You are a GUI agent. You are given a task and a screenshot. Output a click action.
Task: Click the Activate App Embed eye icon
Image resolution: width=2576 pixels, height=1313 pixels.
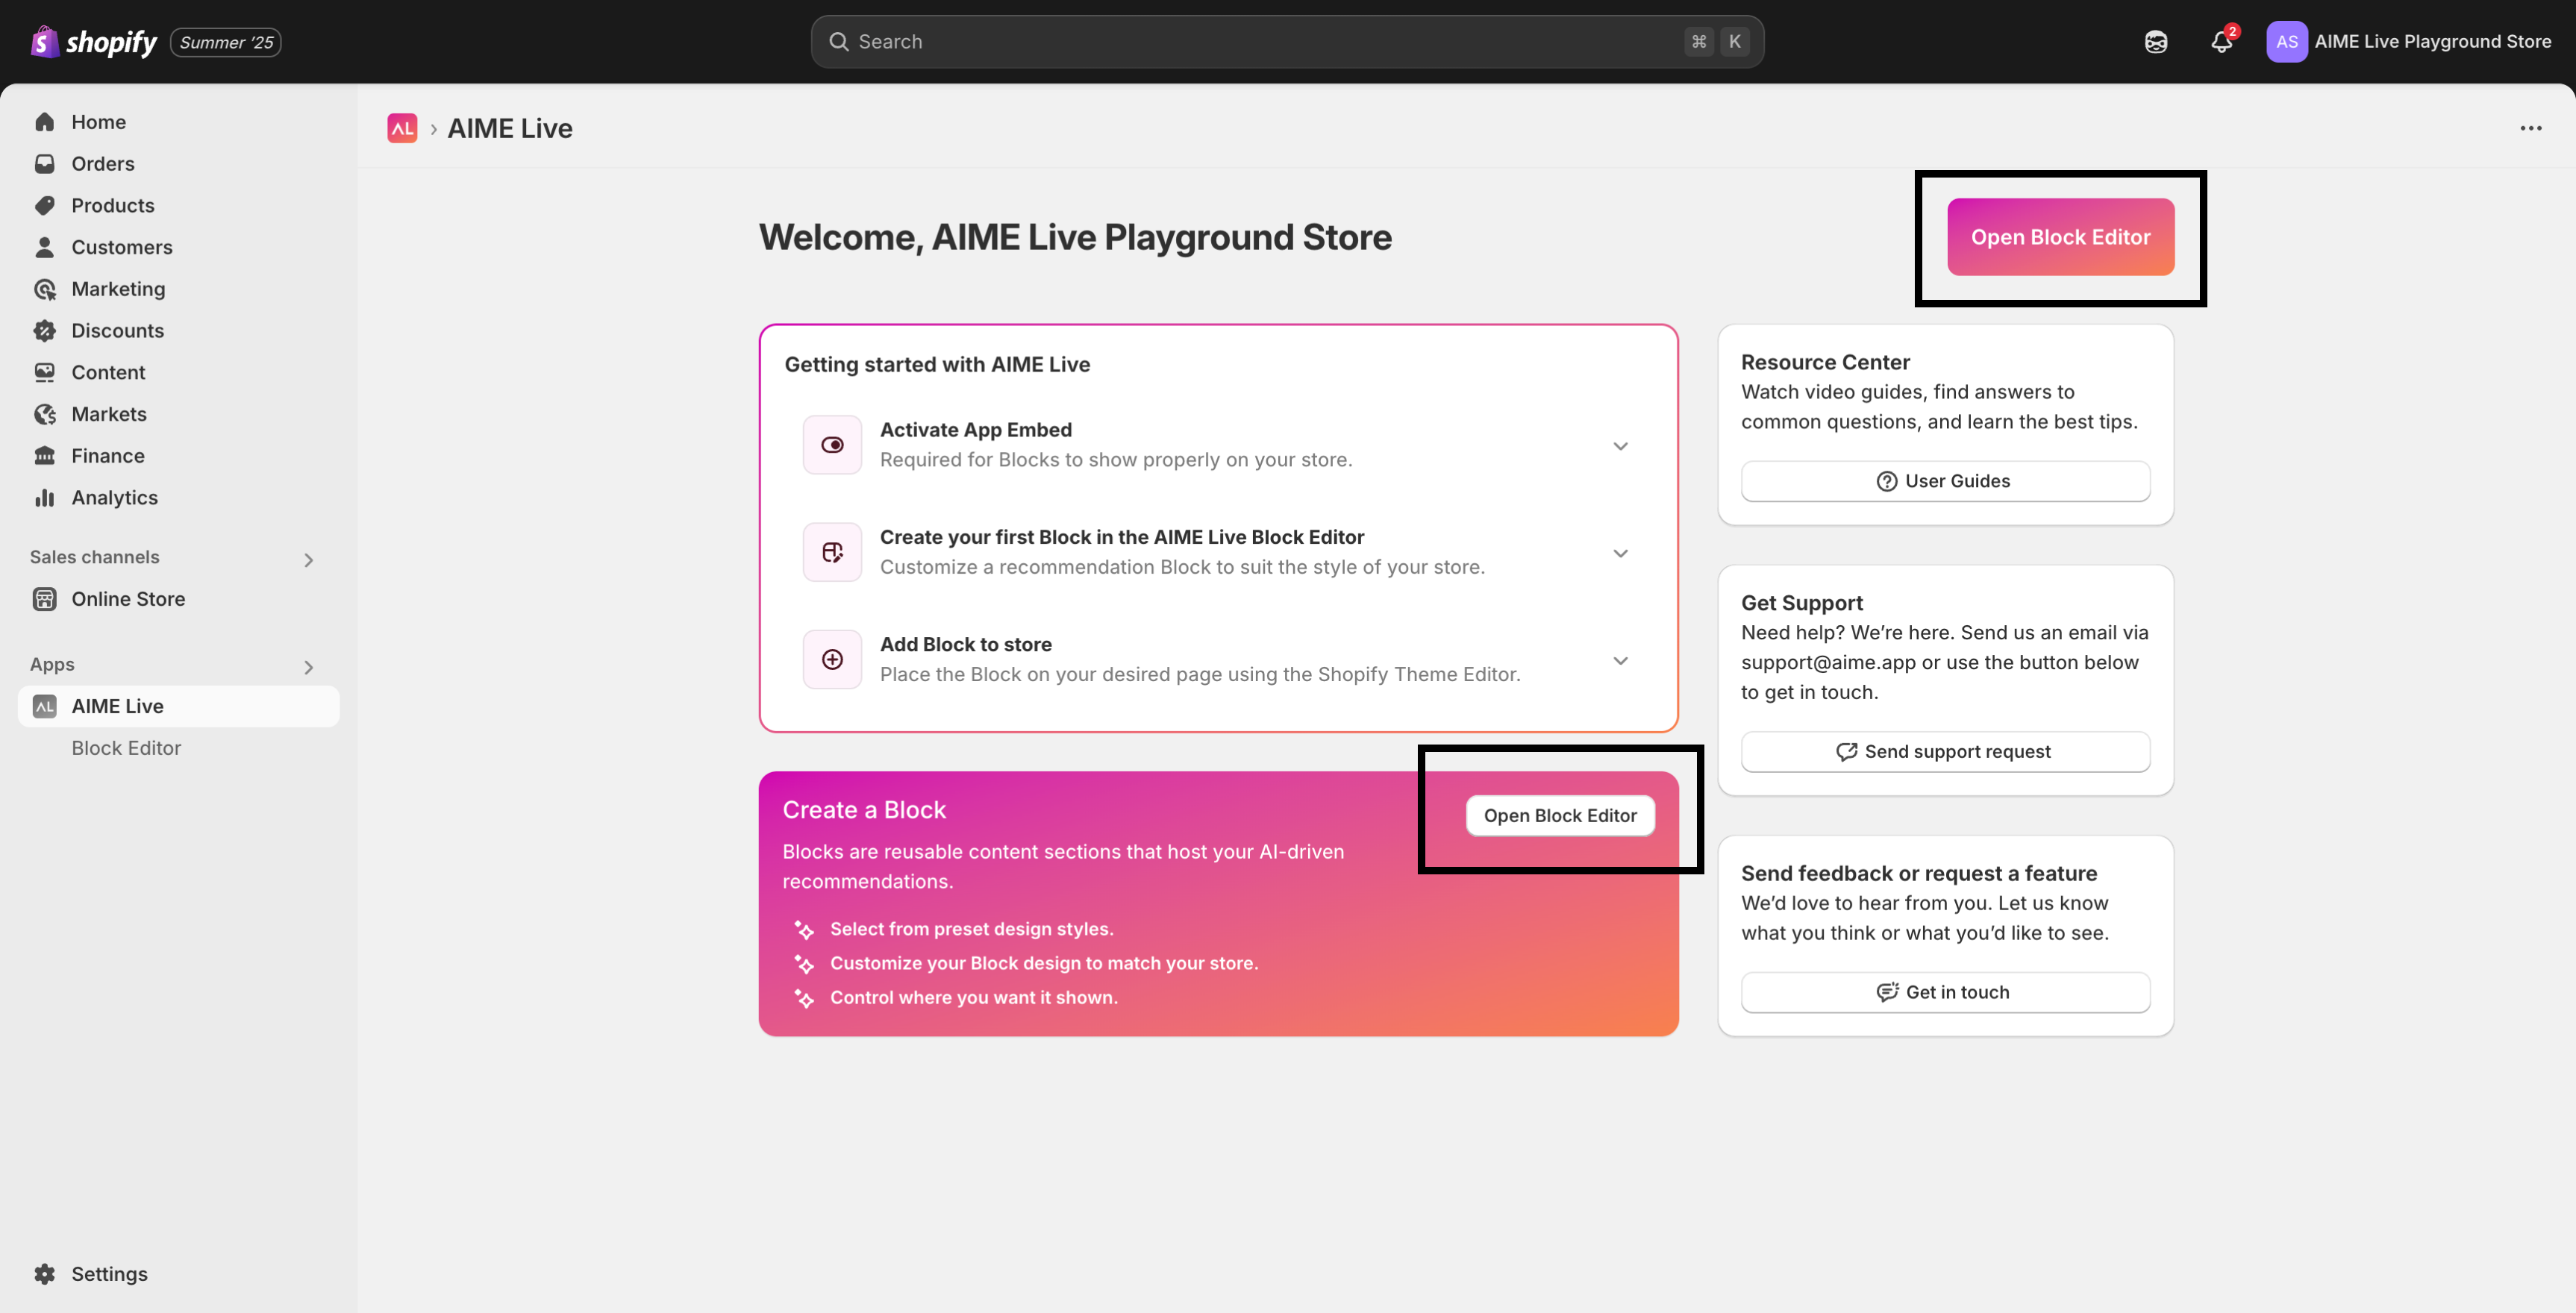tap(832, 445)
